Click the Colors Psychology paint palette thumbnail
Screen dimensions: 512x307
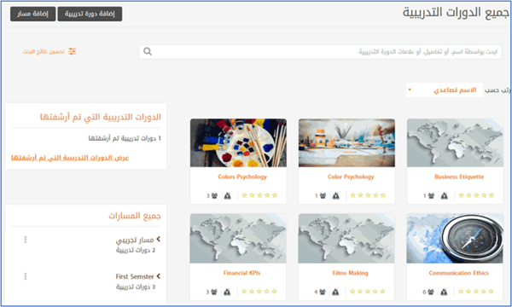[238, 143]
